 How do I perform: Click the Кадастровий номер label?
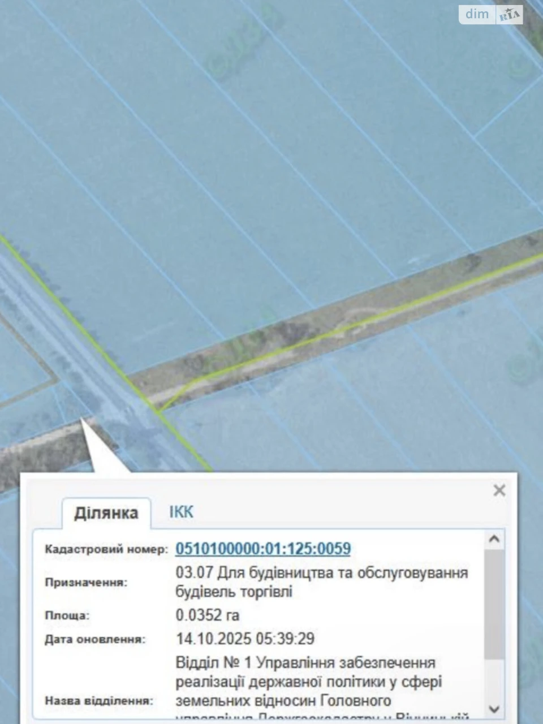106,549
